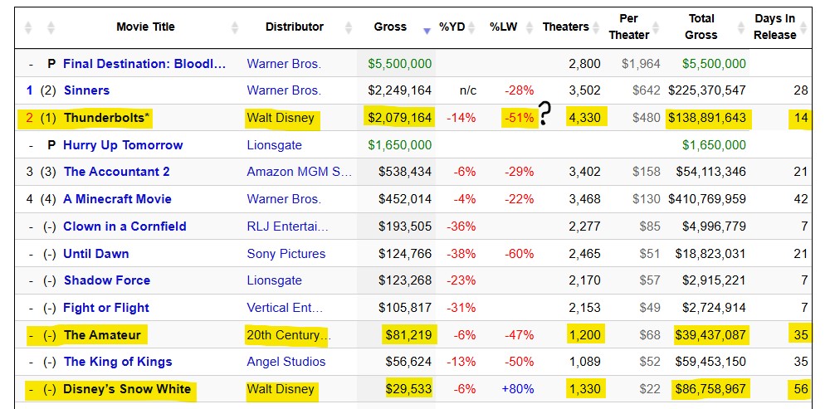Image resolution: width=830 pixels, height=409 pixels.
Task: Open the Sinners movie link
Action: click(87, 90)
